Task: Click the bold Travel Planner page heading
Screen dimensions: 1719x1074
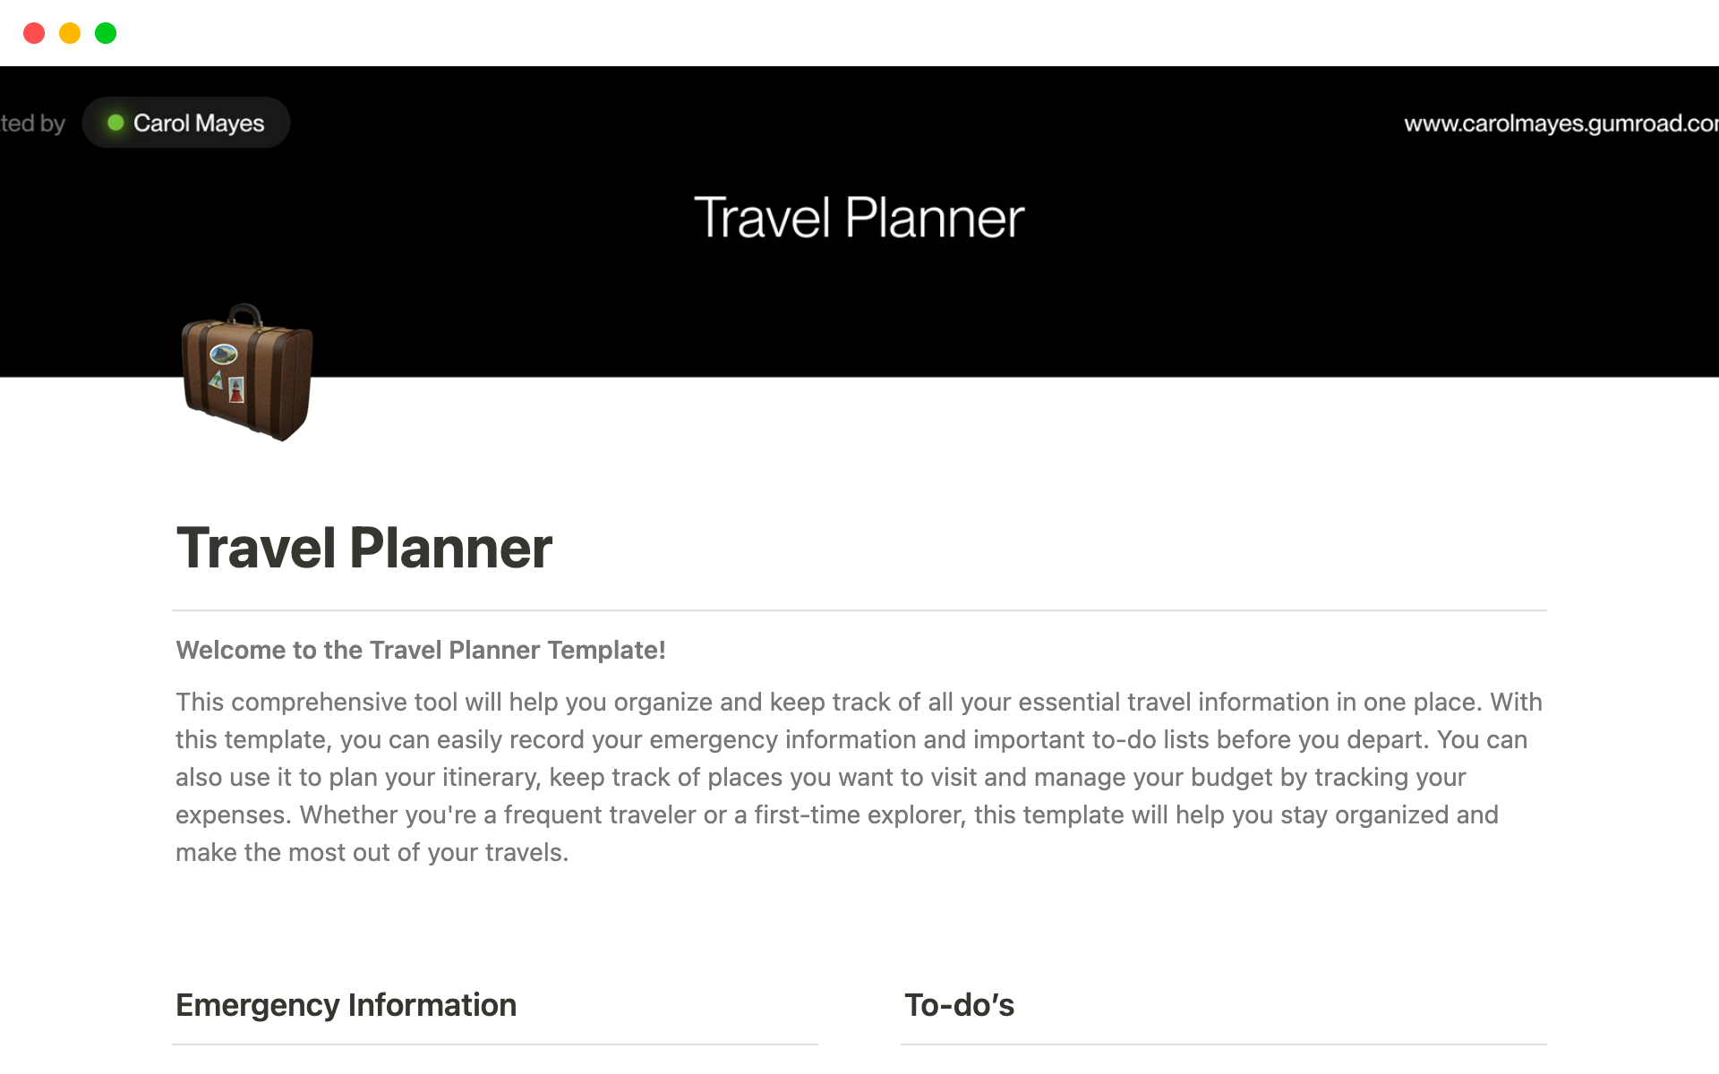Action: point(363,548)
